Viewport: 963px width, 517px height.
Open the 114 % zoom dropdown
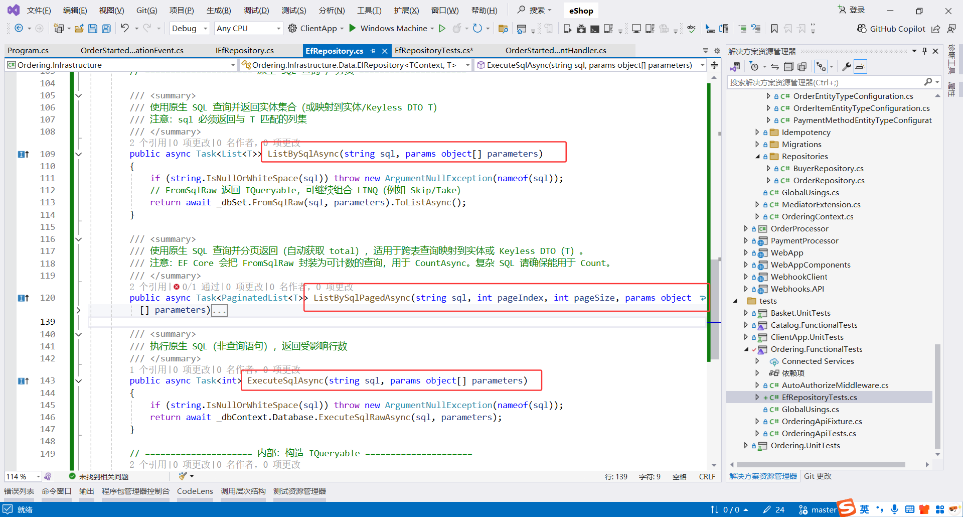(x=23, y=476)
